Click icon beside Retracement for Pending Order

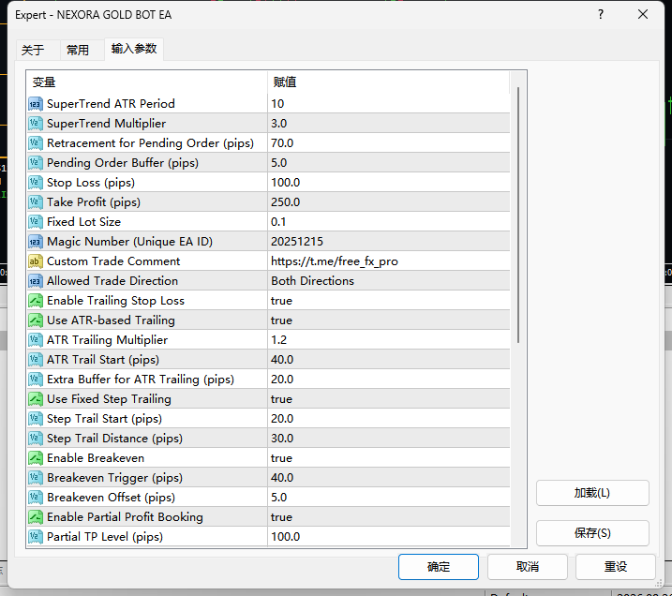click(36, 143)
